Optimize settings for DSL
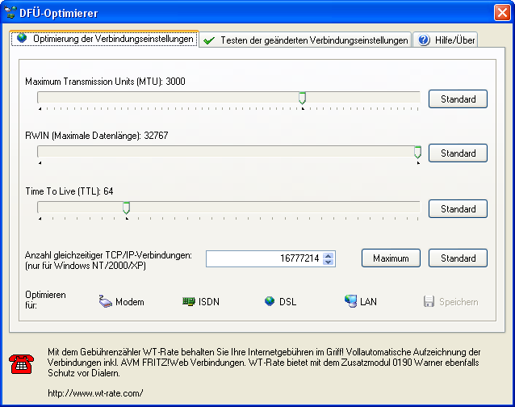 (x=280, y=301)
